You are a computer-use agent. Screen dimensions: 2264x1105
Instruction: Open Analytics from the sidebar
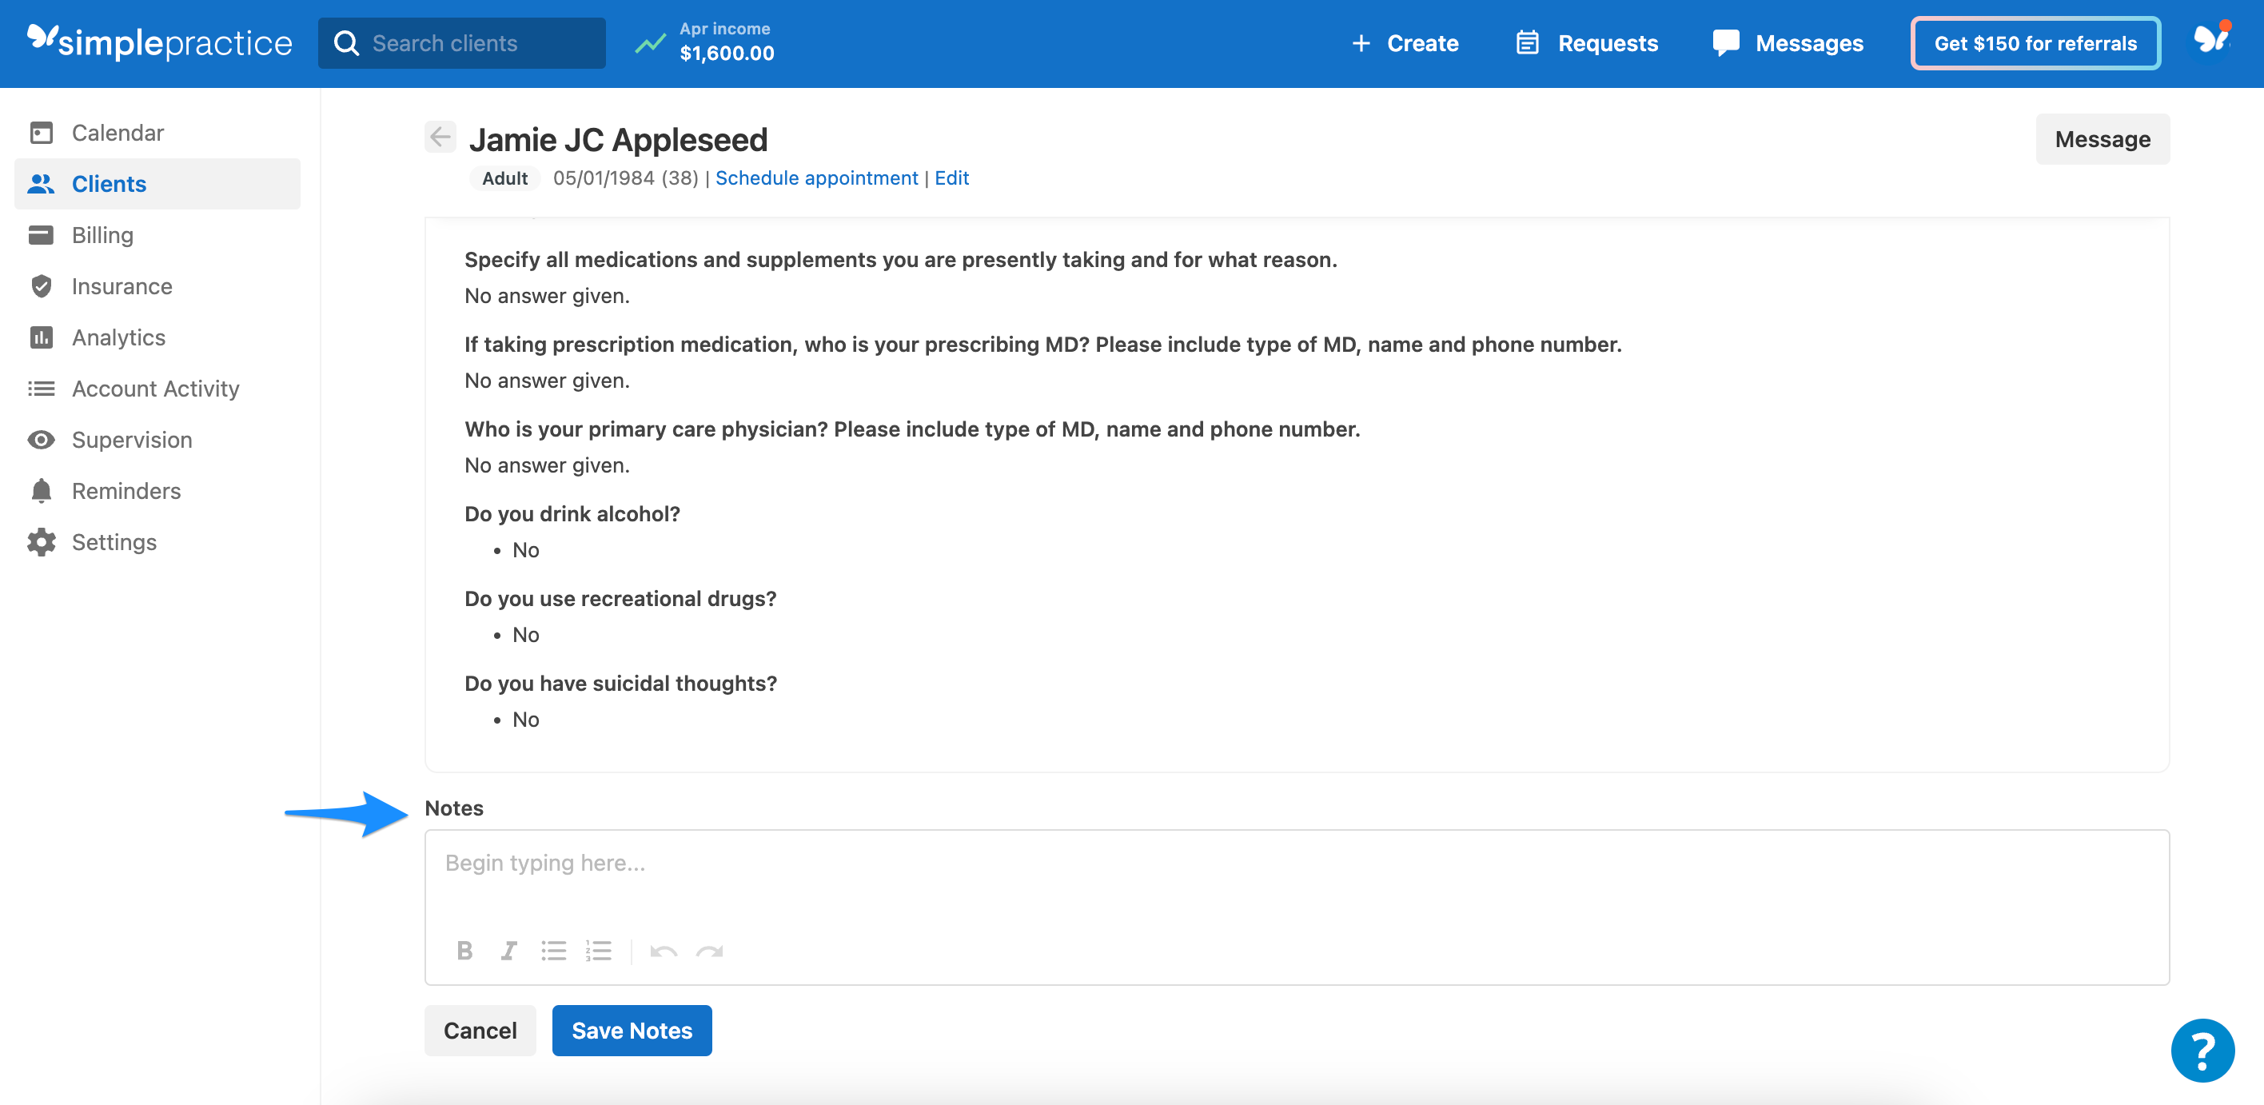[118, 337]
